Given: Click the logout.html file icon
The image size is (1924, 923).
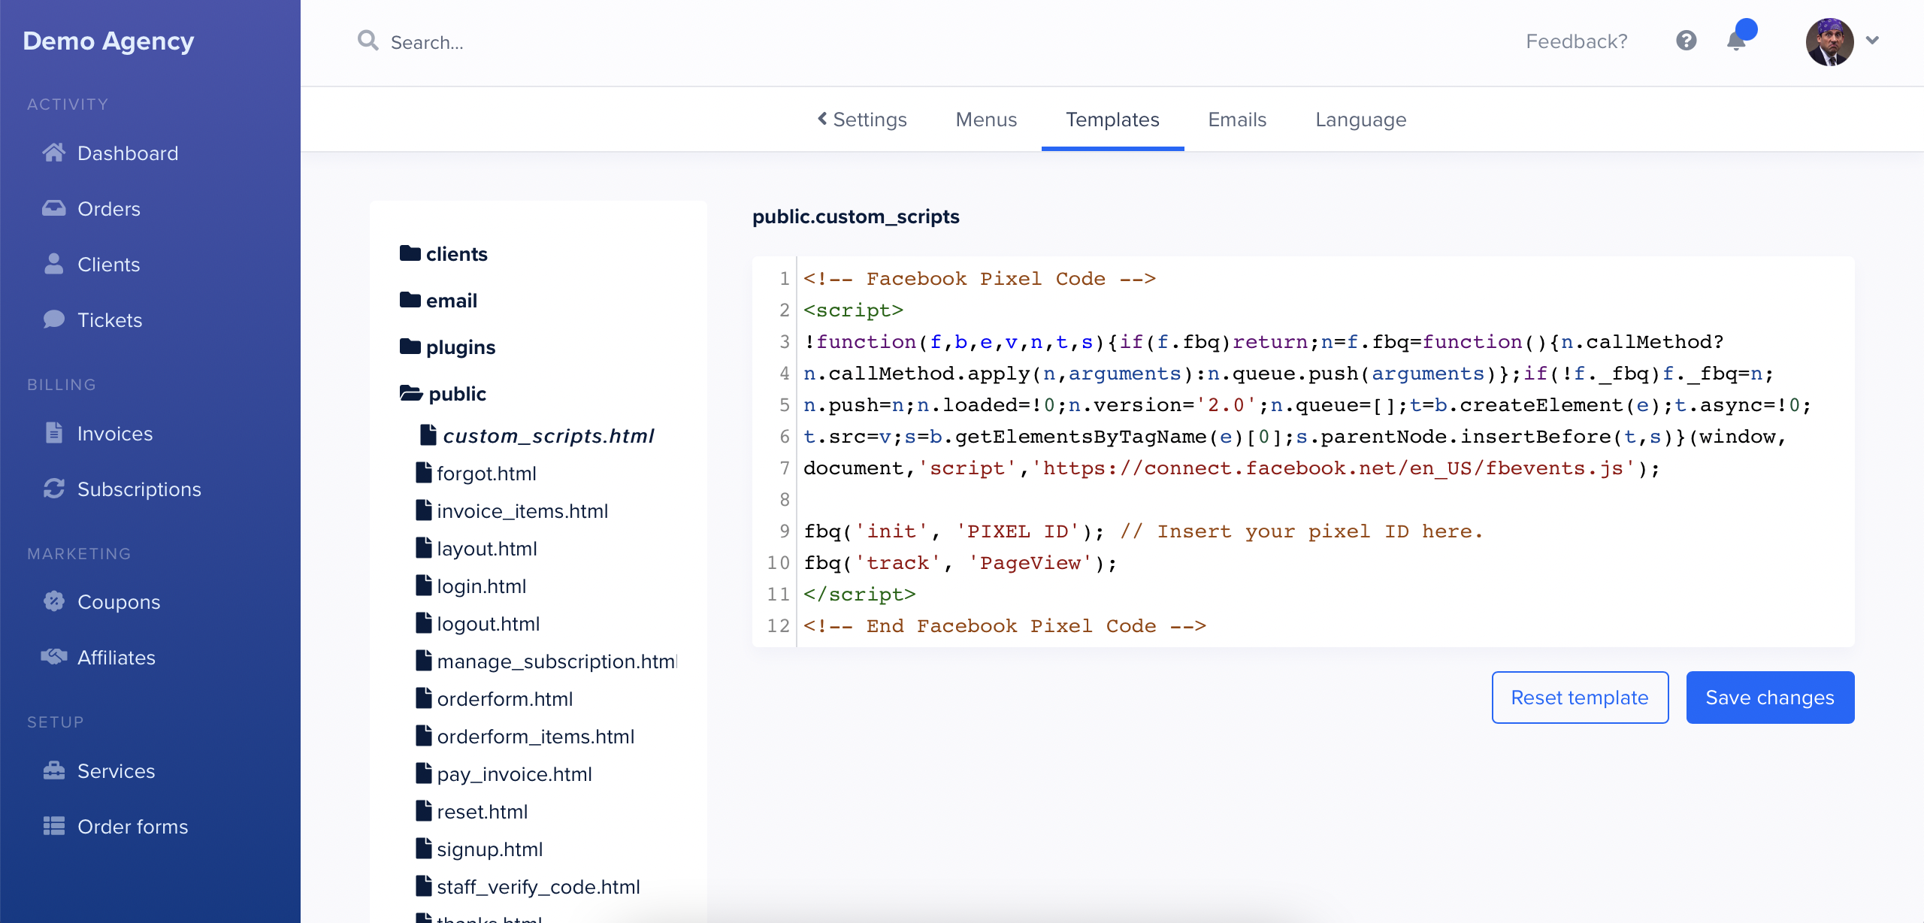Looking at the screenshot, I should (x=424, y=623).
